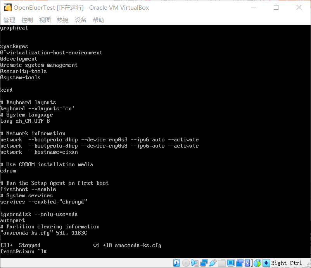Open the audio indicator in status bar
The height and width of the screenshot is (268, 311).
click(195, 263)
